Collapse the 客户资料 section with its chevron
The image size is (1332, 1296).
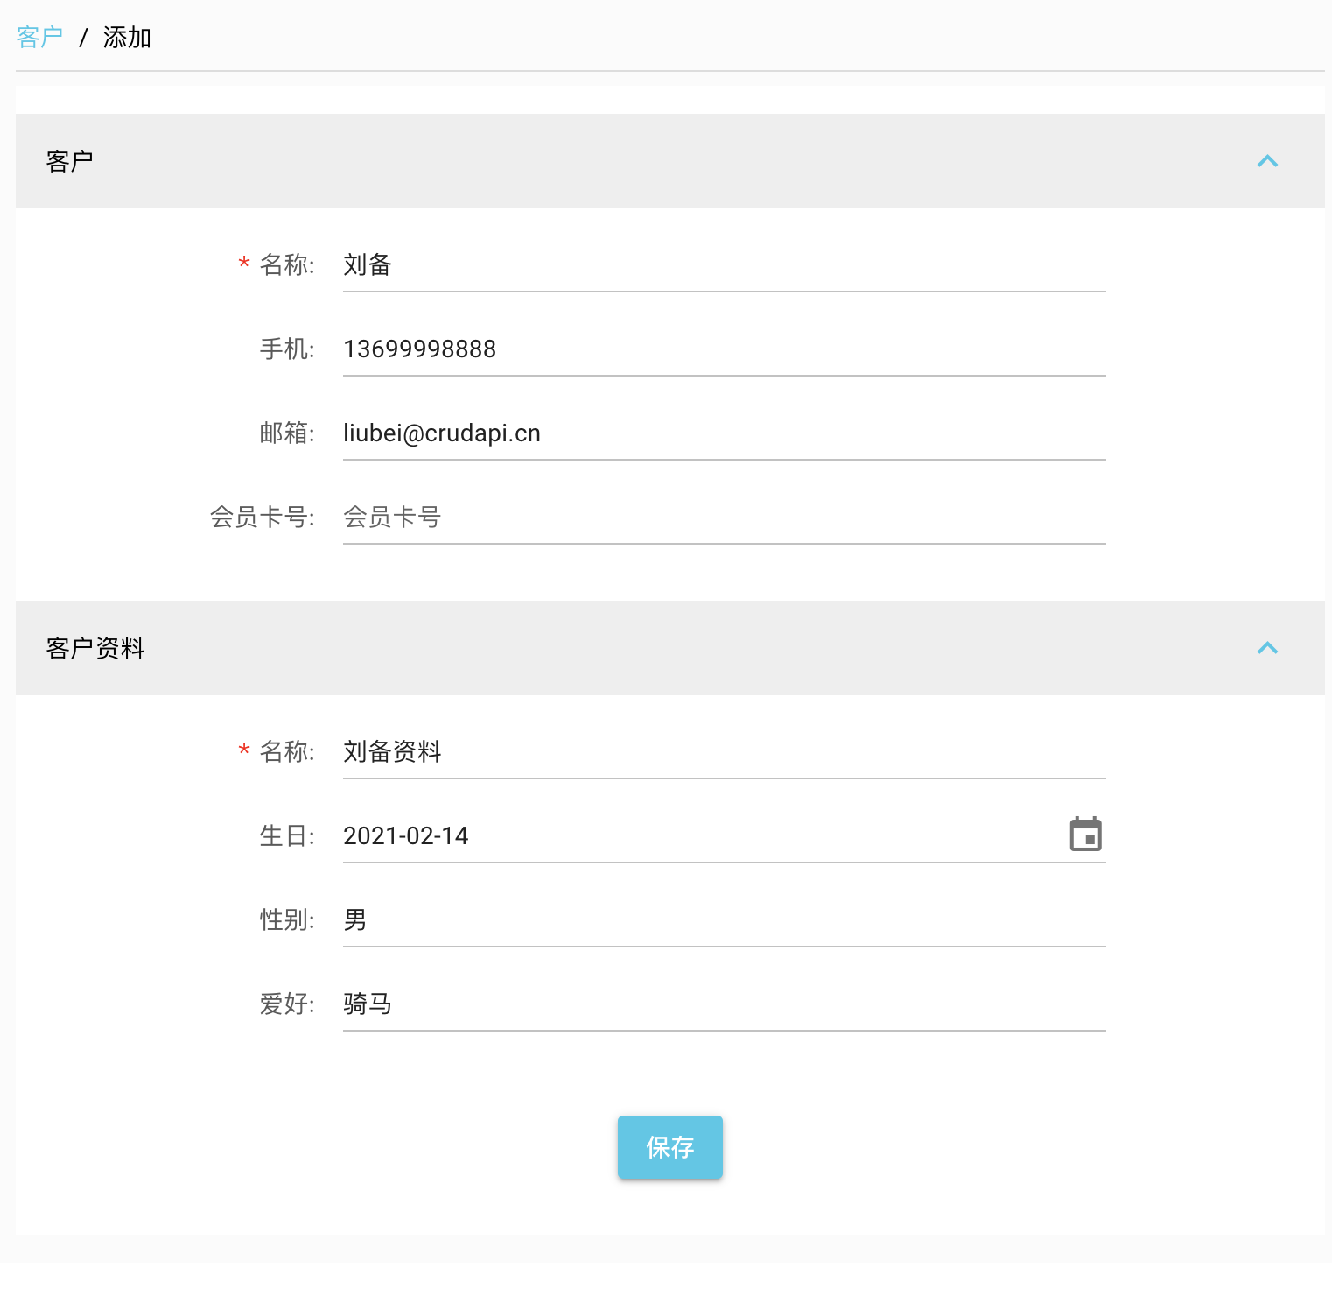click(x=1266, y=648)
